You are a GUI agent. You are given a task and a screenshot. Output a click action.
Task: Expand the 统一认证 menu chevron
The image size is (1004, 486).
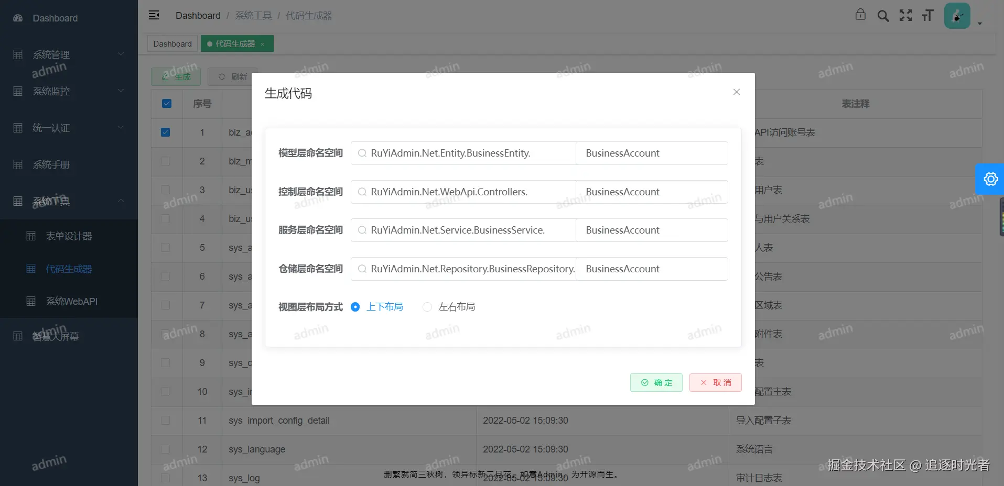[x=121, y=127]
